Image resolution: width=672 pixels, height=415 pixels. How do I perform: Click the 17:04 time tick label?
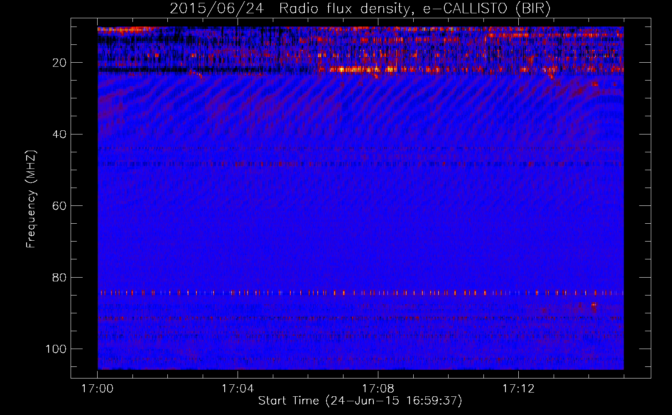click(x=238, y=388)
